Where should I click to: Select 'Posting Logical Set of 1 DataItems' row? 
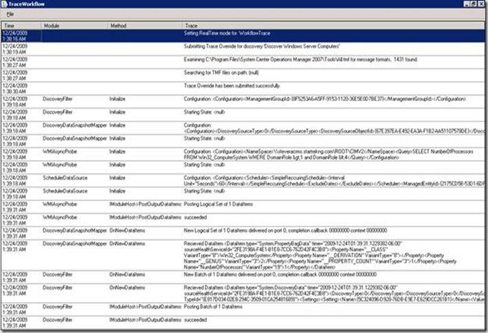pyautogui.click(x=243, y=207)
